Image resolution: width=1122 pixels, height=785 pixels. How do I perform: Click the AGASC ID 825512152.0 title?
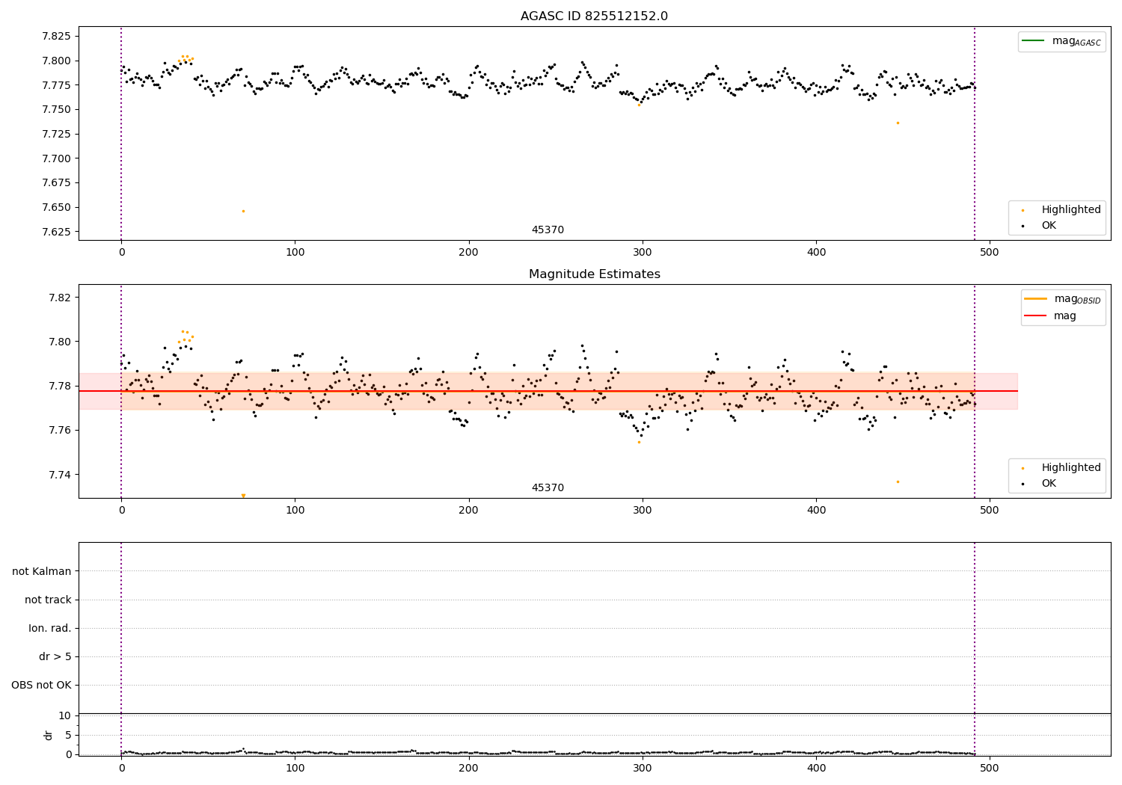point(594,16)
